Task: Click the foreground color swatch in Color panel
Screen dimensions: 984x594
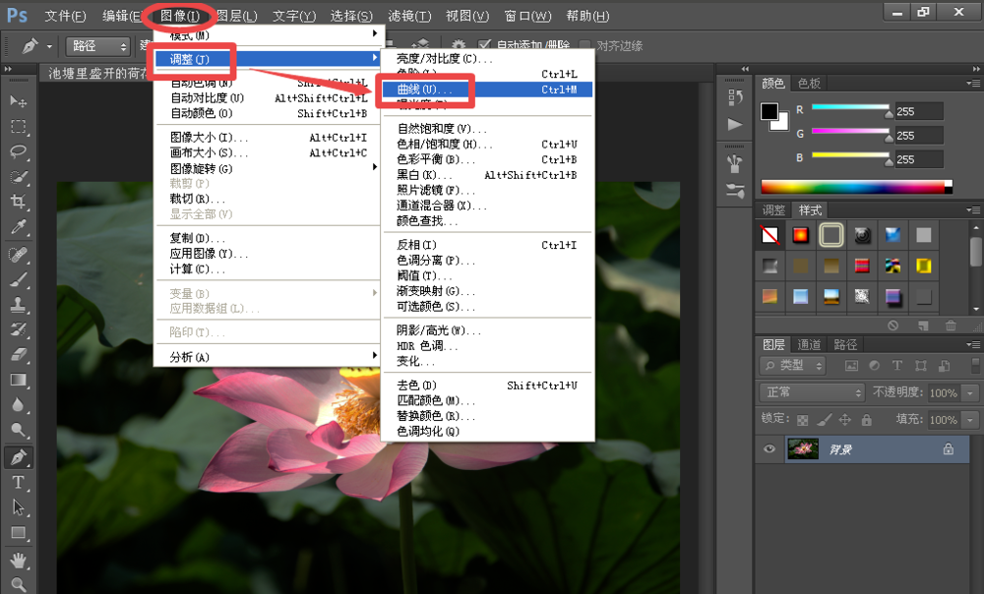Action: pos(769,112)
